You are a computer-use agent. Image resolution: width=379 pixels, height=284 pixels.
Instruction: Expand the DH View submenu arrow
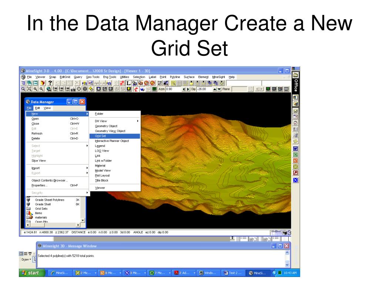click(x=138, y=121)
